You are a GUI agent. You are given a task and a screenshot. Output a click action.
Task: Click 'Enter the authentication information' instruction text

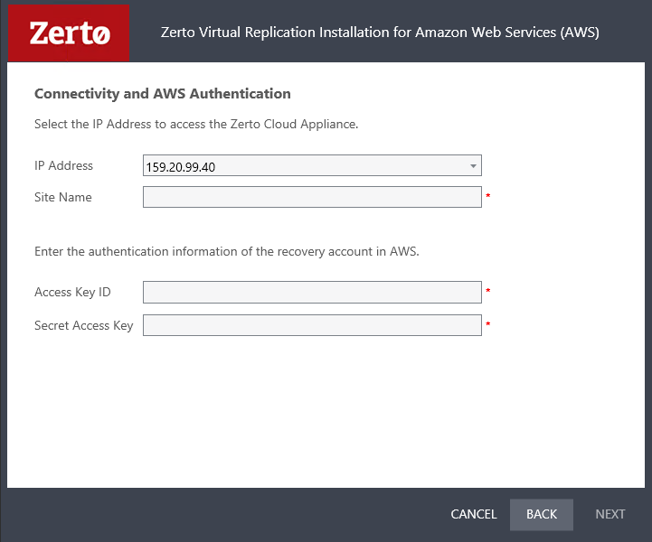tap(227, 252)
